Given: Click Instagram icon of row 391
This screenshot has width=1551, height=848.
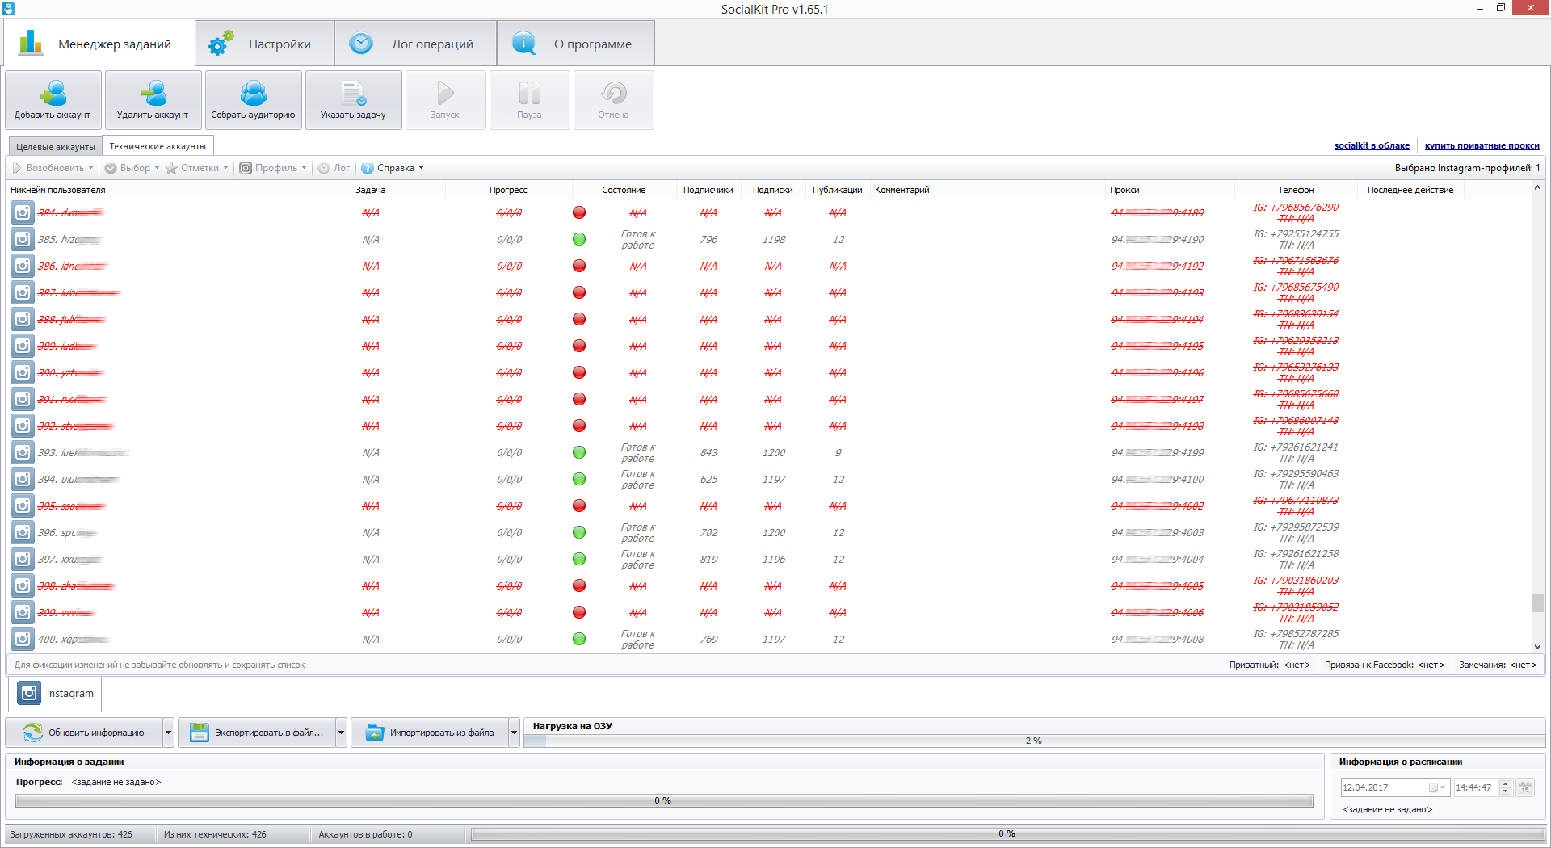Looking at the screenshot, I should [23, 399].
